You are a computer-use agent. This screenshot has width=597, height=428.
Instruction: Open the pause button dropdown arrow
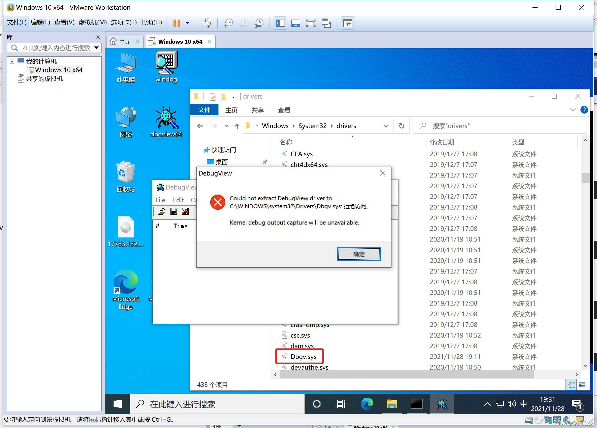(187, 23)
